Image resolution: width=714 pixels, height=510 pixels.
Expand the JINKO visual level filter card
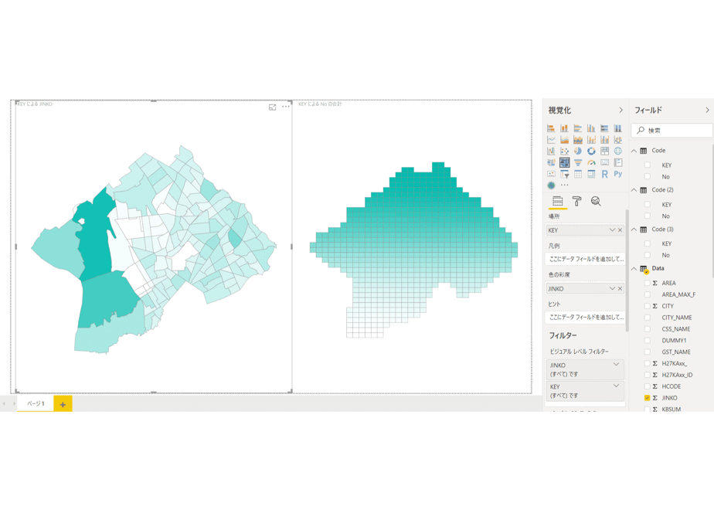(616, 364)
